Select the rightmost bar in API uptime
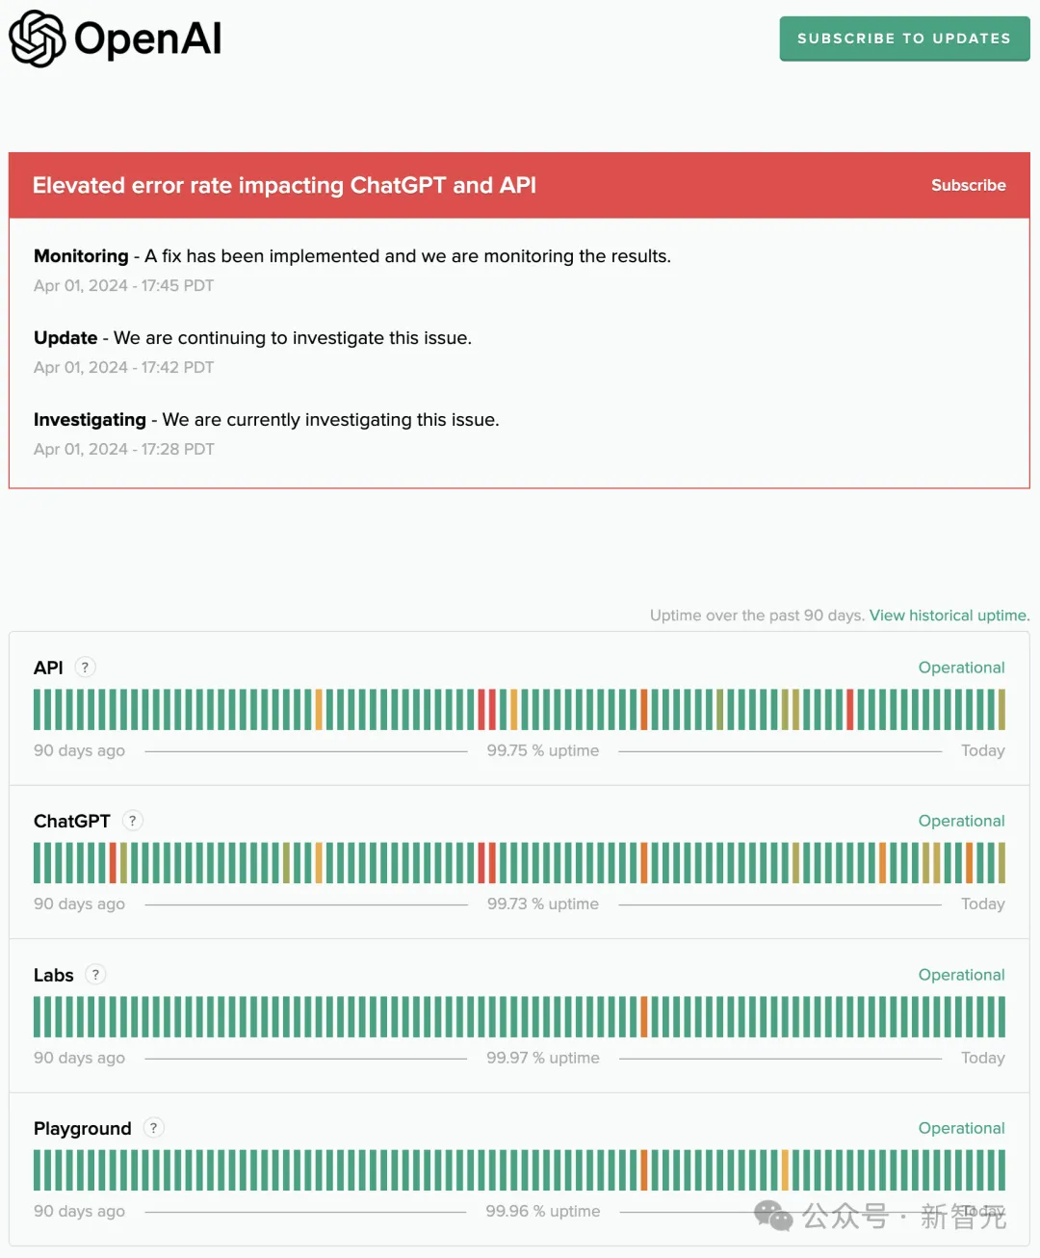The width and height of the screenshot is (1040, 1258). click(1001, 710)
